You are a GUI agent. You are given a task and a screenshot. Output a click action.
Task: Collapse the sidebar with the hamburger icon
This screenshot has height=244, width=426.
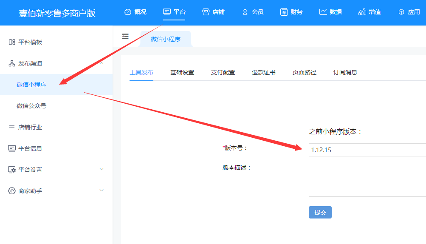pyautogui.click(x=125, y=37)
